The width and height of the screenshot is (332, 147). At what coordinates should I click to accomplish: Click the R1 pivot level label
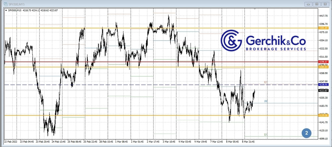point(266,82)
